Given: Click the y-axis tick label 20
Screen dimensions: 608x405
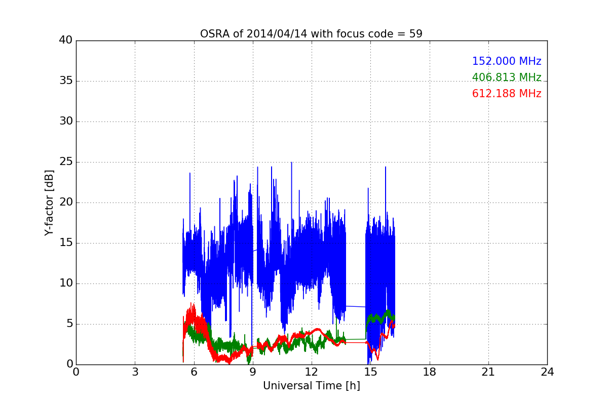Looking at the screenshot, I should [x=66, y=202].
